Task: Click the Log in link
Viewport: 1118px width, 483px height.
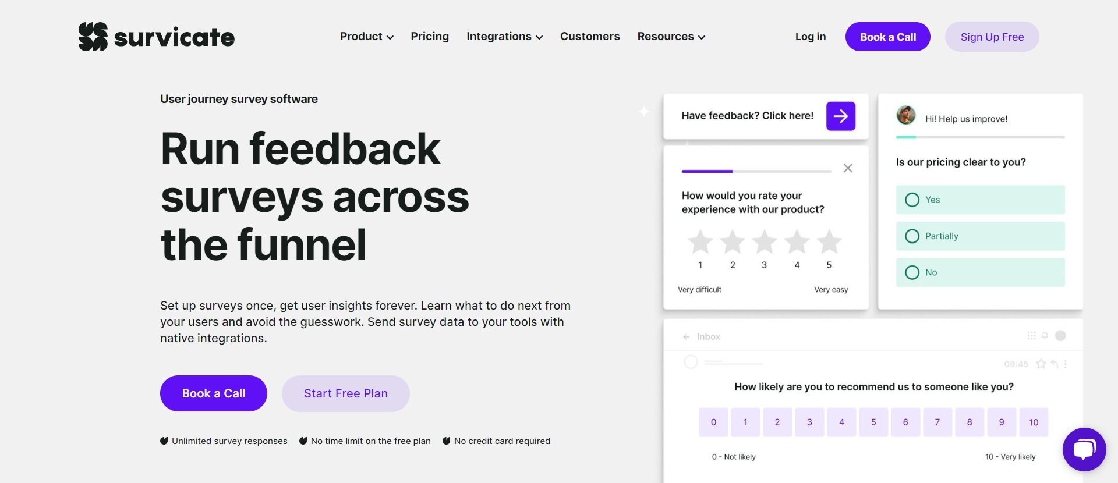Action: tap(811, 37)
